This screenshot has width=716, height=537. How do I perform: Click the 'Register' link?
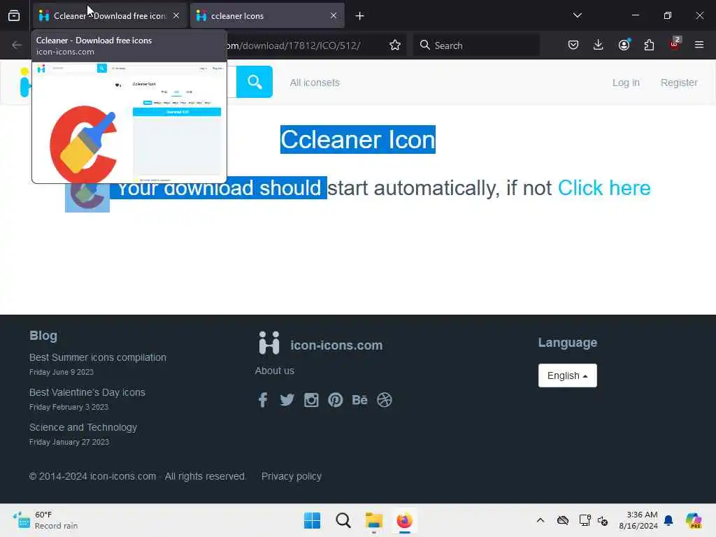[x=678, y=83]
